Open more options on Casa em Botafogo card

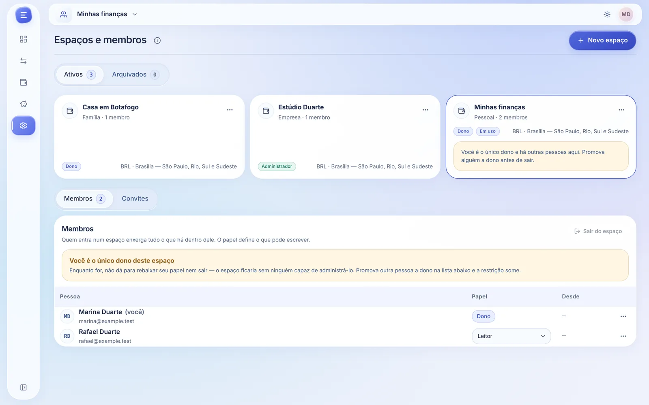230,110
